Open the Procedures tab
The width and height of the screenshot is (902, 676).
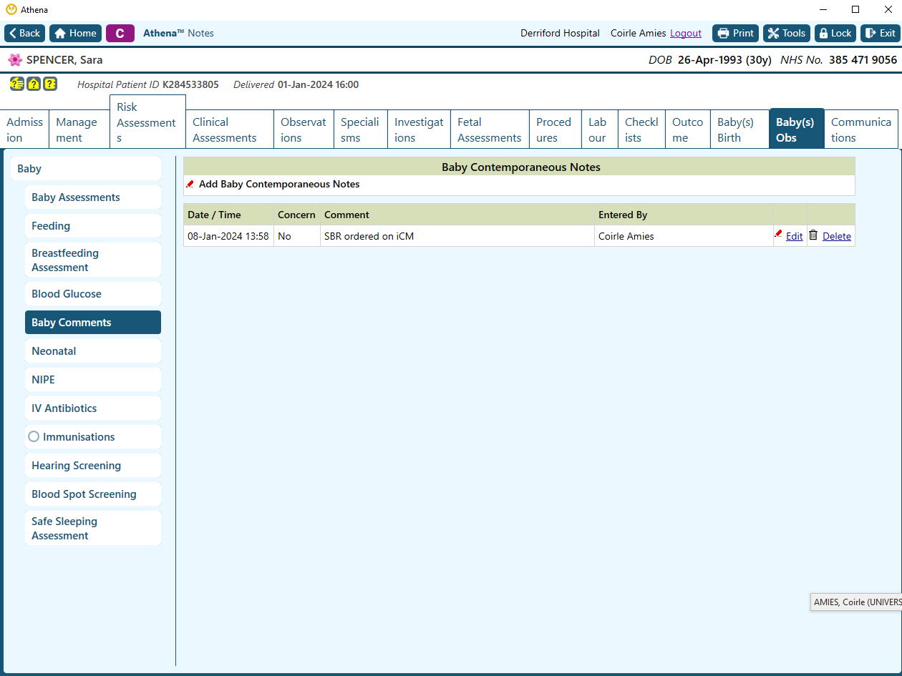[x=556, y=129]
